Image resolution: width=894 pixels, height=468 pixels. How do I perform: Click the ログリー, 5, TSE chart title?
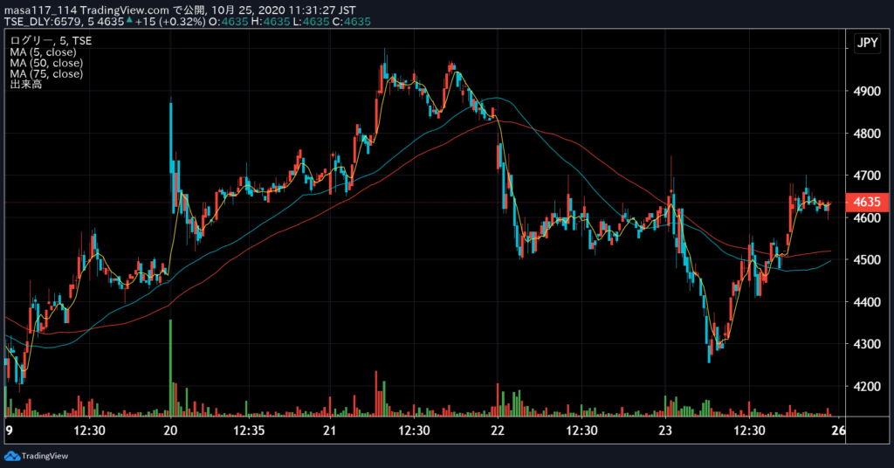[x=51, y=40]
